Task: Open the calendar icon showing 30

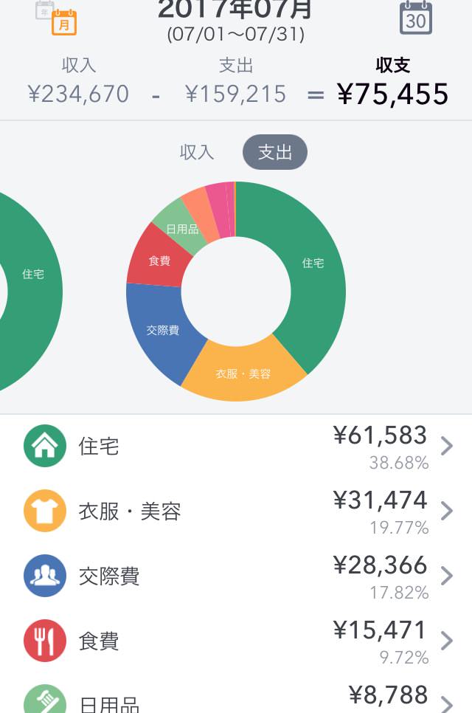Action: tap(416, 18)
